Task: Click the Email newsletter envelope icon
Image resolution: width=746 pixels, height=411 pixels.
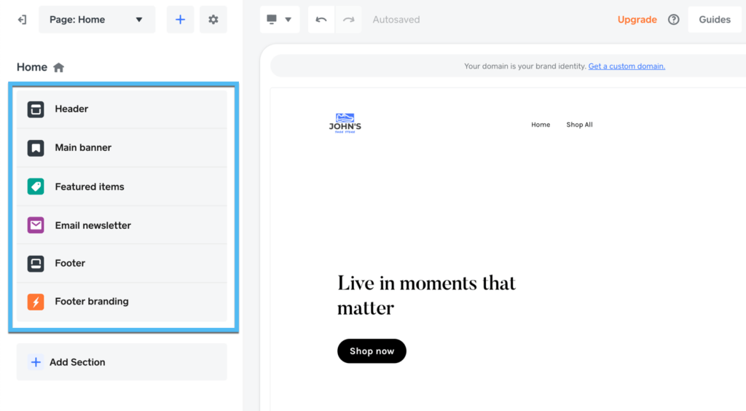Action: (36, 225)
